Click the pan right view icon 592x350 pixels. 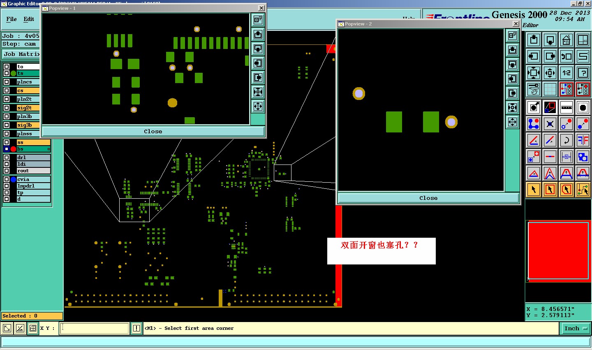coord(550,56)
